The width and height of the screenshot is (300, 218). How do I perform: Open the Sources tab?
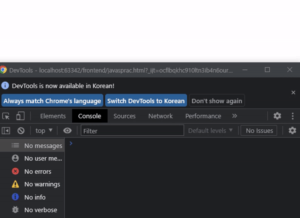[124, 116]
